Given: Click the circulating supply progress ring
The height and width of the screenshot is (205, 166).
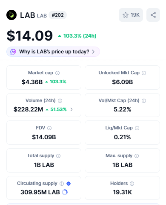Looking at the screenshot, I should pyautogui.click(x=65, y=192).
